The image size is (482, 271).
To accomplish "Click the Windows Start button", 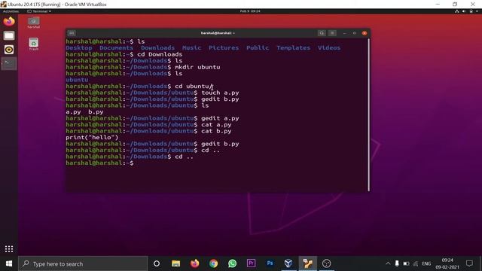I will 9,263.
